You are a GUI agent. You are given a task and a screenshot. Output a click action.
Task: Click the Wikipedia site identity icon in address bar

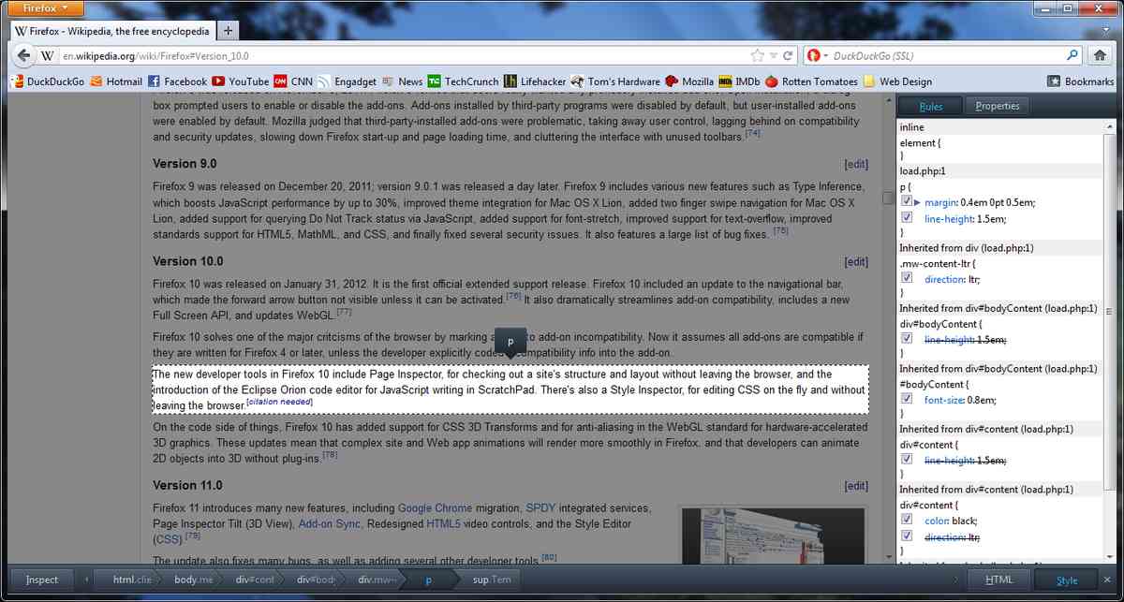click(48, 56)
